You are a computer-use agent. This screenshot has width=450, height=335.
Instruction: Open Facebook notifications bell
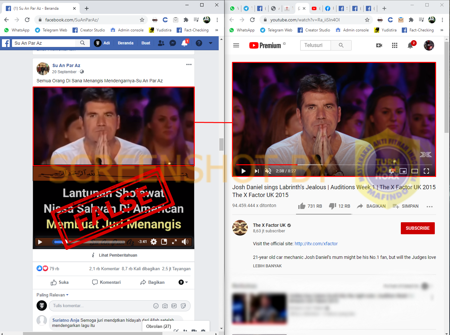(184, 43)
